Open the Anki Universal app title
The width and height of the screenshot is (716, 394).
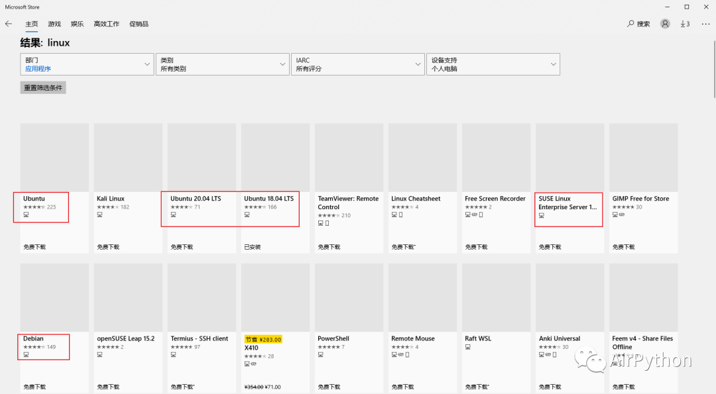click(560, 338)
